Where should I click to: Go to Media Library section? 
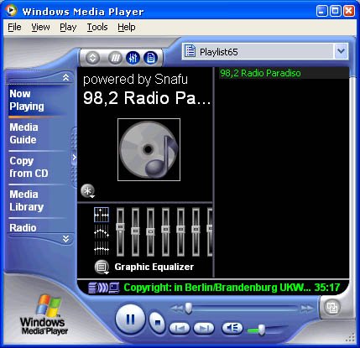pyautogui.click(x=27, y=200)
